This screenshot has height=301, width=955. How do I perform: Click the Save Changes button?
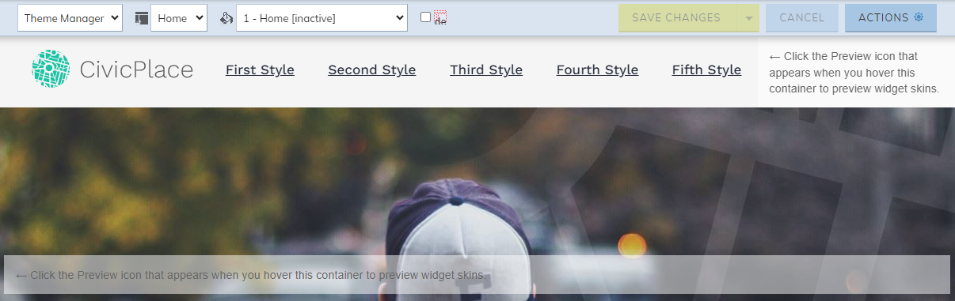(x=677, y=17)
